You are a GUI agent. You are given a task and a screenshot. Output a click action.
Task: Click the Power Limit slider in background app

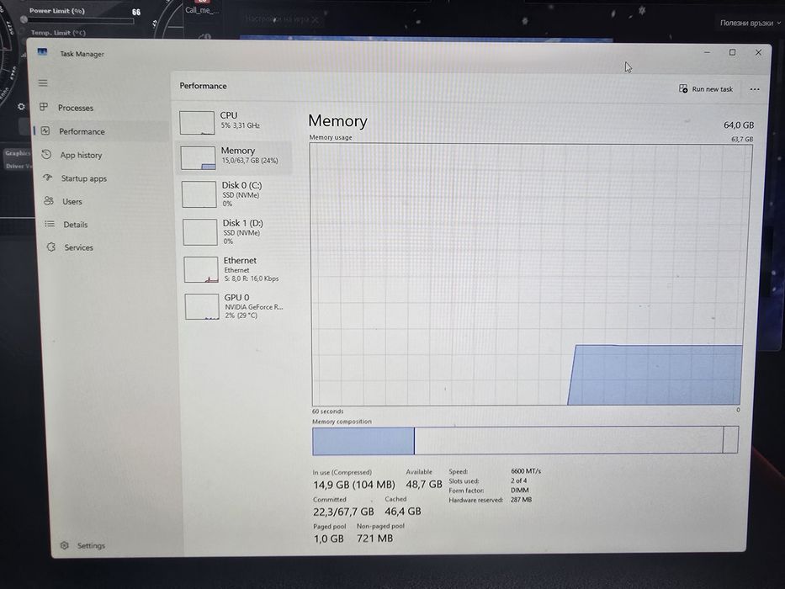coord(80,20)
